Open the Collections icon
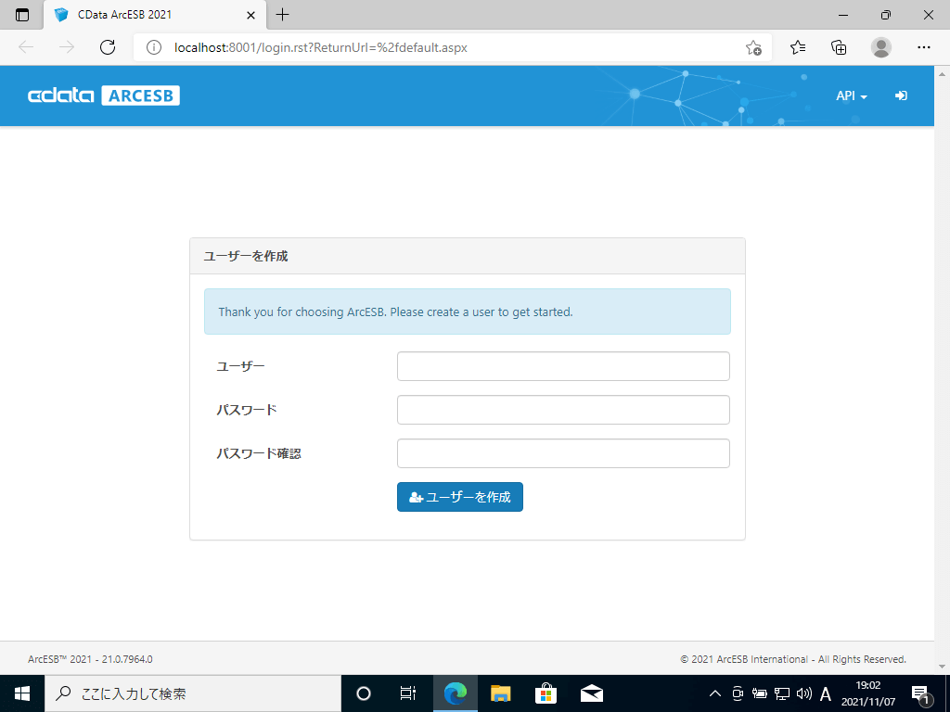950x712 pixels. click(x=839, y=47)
